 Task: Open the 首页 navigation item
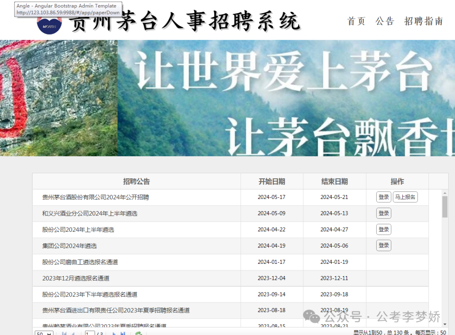356,21
